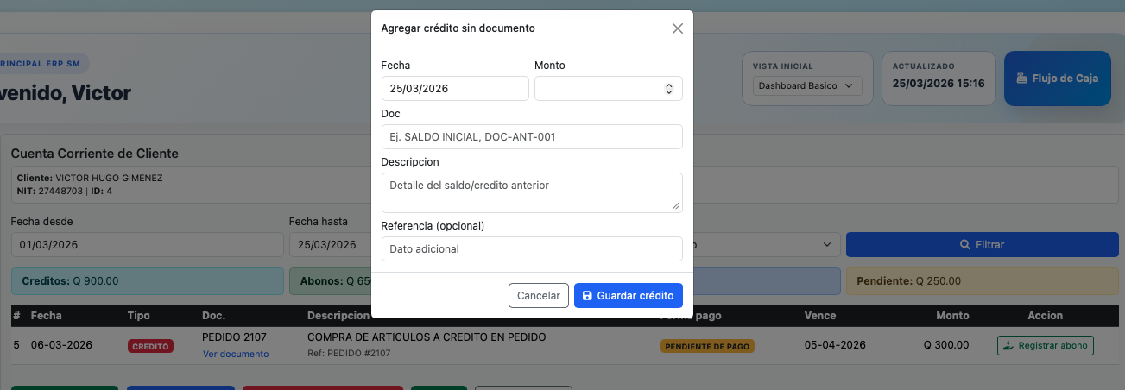Click the due date 05-04-2026

pyautogui.click(x=835, y=345)
